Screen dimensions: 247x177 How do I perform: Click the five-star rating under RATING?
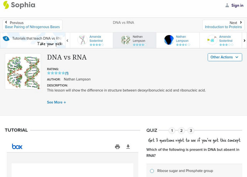click(x=56, y=73)
